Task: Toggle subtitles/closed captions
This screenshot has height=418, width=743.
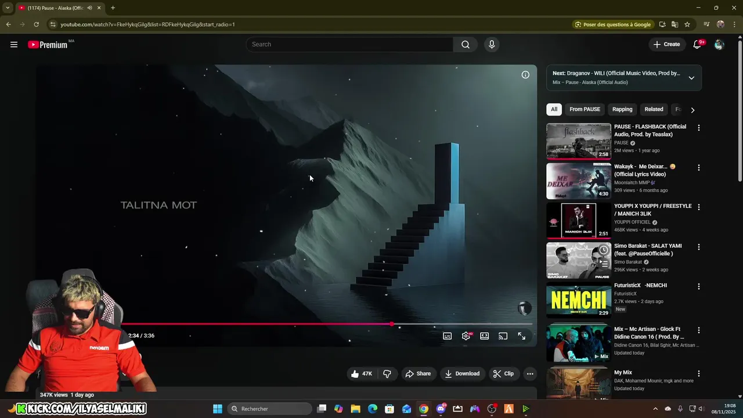Action: pos(448,336)
